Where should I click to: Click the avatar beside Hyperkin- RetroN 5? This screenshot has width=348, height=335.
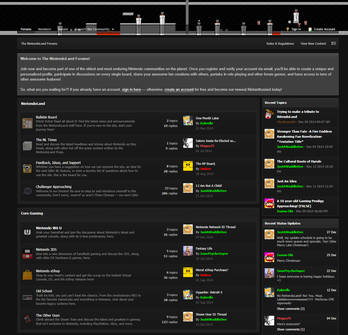tap(188, 295)
